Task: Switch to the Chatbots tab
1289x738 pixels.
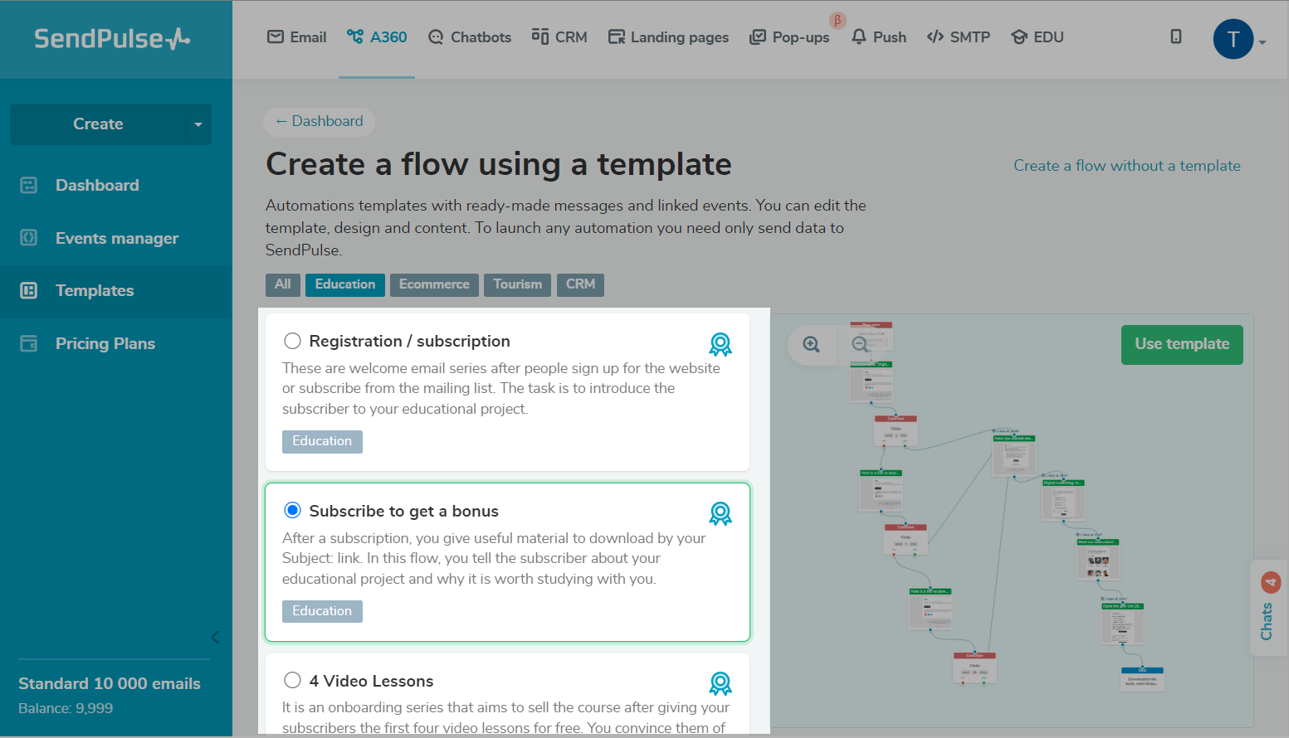Action: [470, 37]
